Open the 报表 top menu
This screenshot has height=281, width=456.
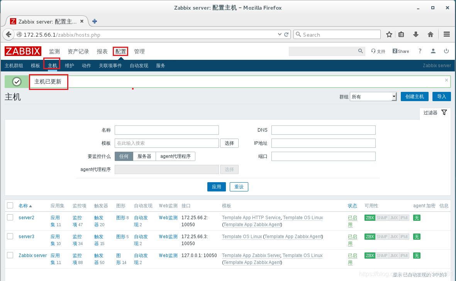pos(102,51)
